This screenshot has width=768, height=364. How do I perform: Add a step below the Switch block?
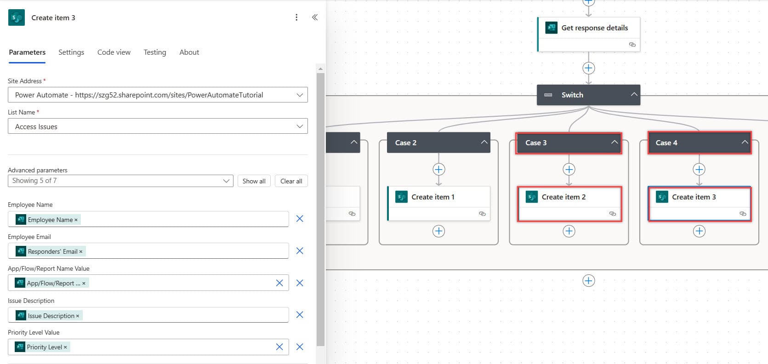click(x=589, y=280)
